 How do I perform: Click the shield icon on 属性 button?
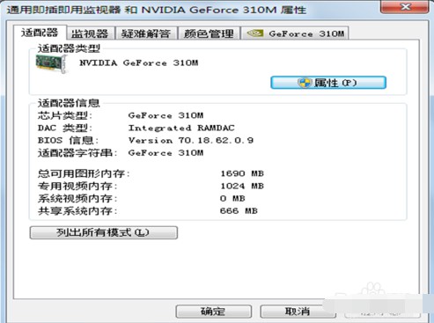click(304, 83)
